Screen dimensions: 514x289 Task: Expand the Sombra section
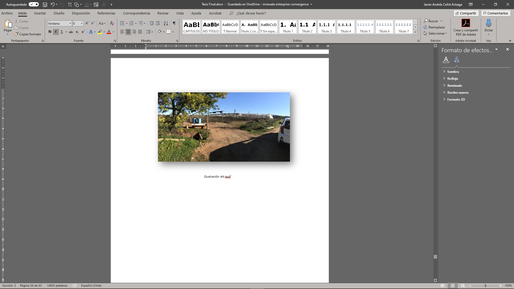453,71
